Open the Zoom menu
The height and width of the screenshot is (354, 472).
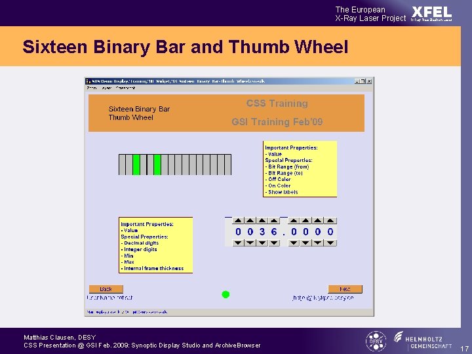pyautogui.click(x=92, y=88)
